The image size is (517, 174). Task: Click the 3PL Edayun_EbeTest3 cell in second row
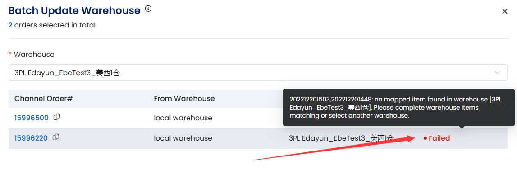click(x=341, y=138)
